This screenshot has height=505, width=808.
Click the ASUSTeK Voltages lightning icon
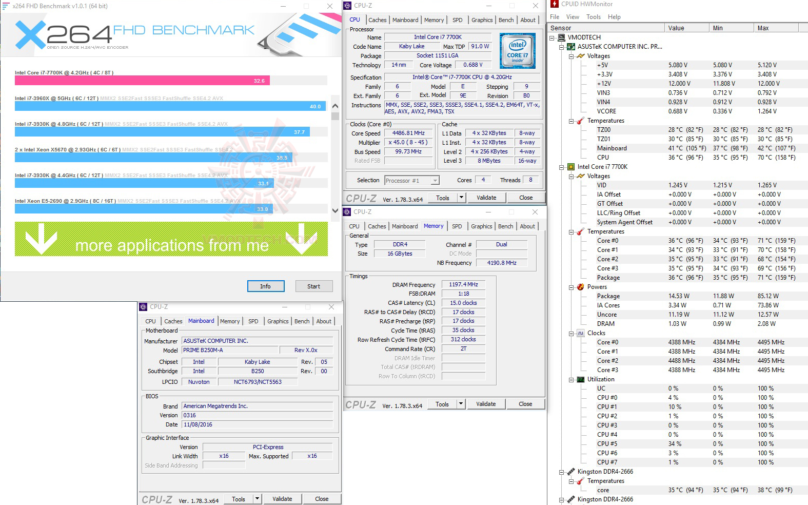click(x=581, y=56)
